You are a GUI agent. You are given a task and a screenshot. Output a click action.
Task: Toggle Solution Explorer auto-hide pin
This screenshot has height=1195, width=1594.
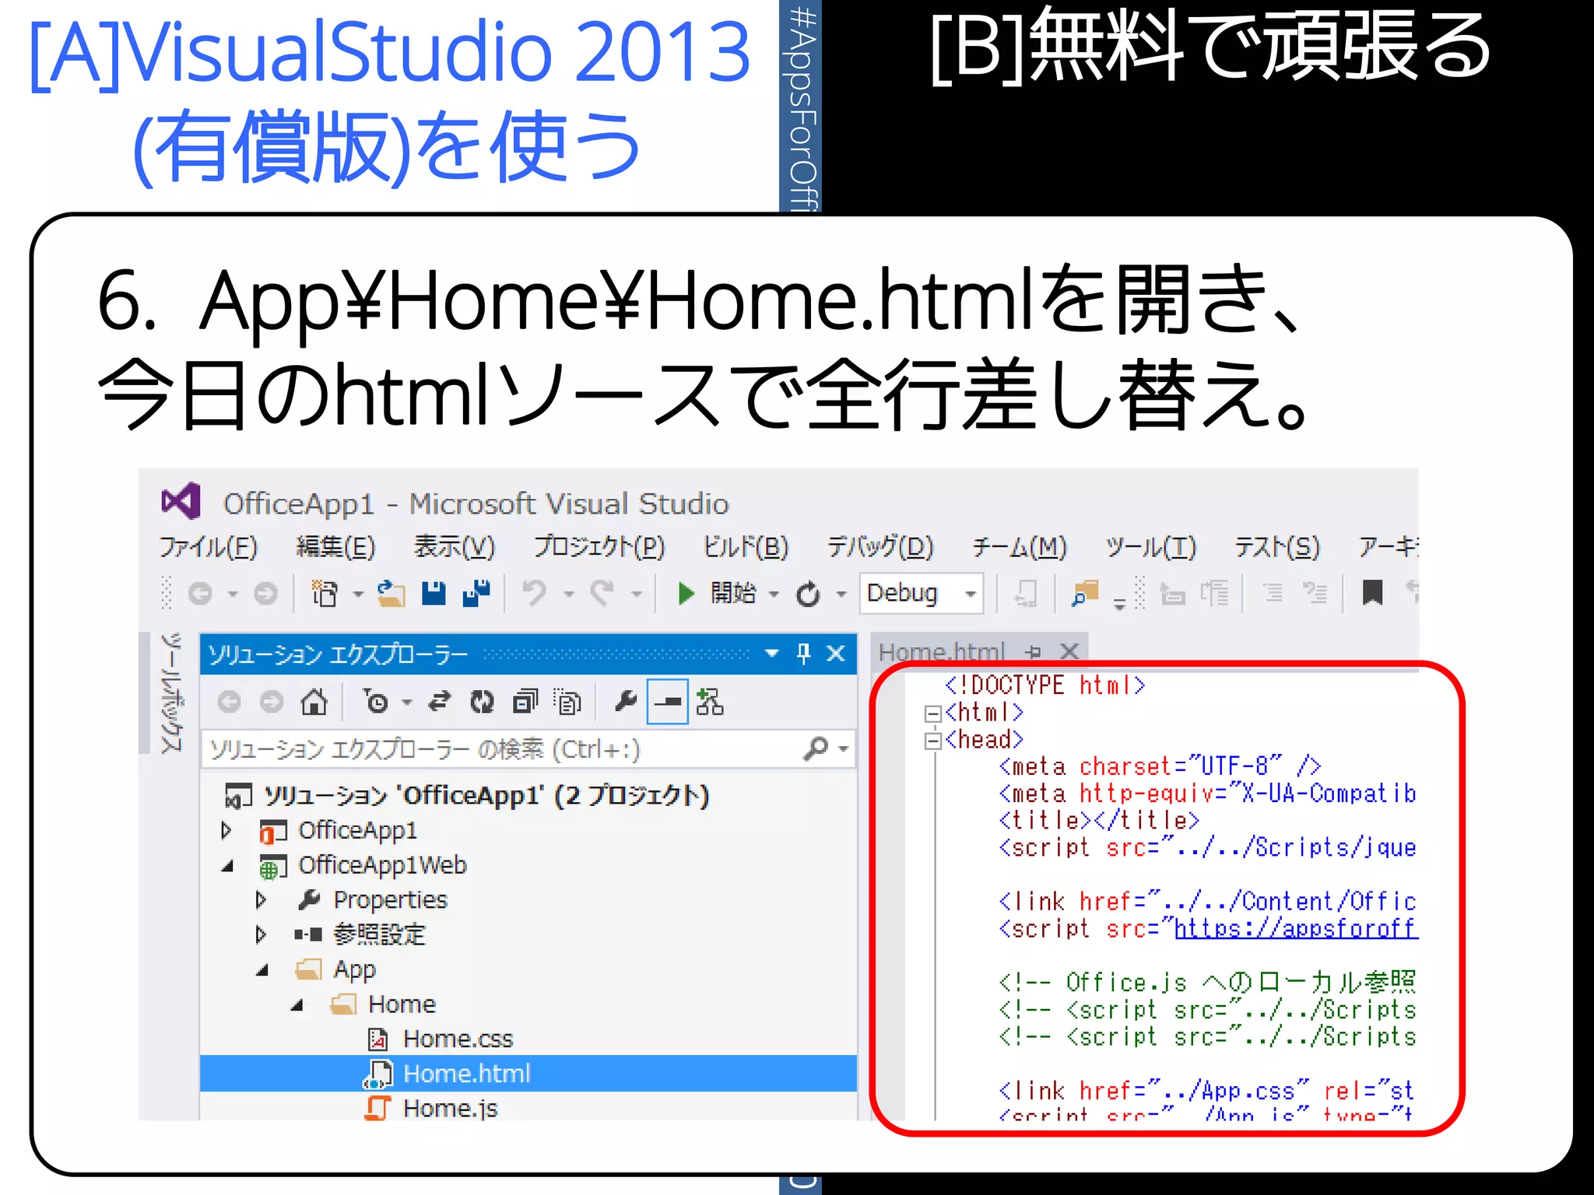point(803,654)
